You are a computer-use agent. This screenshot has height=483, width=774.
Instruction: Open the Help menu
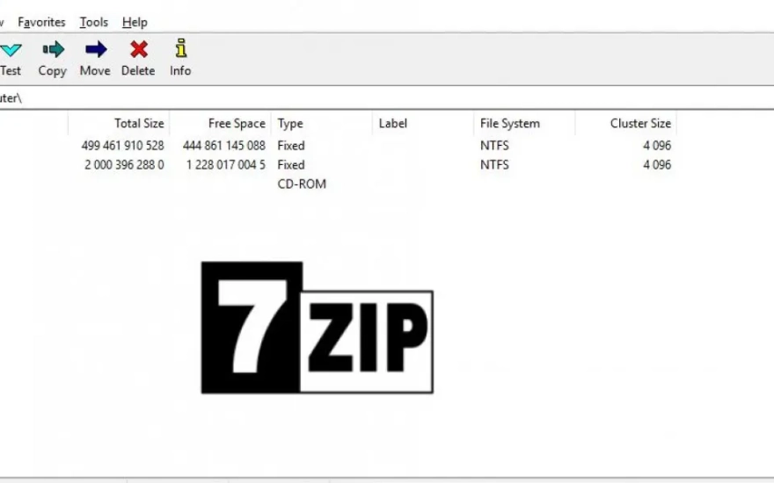point(135,22)
